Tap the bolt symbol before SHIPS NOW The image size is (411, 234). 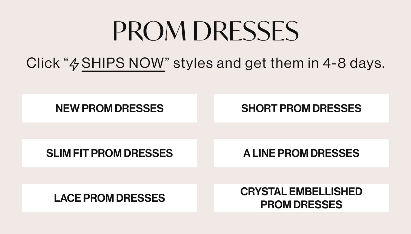(74, 64)
